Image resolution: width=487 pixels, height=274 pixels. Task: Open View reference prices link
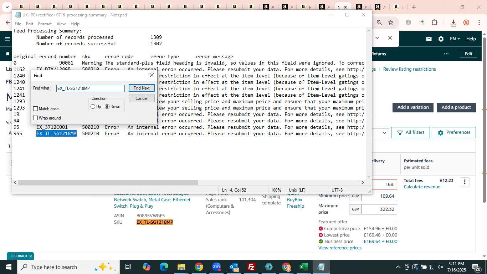pos(340,248)
